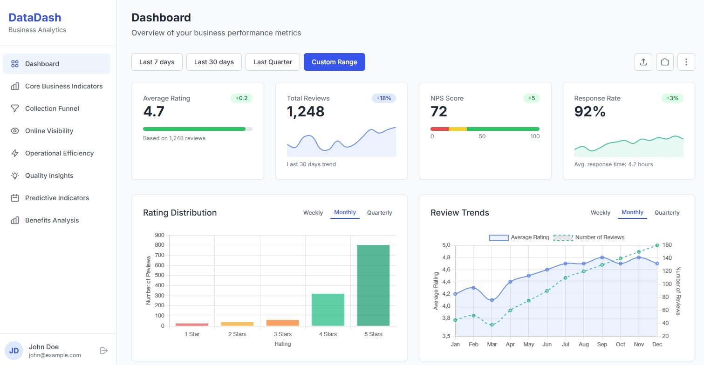The height and width of the screenshot is (365, 704).
Task: Click the Collection Funnel filter icon
Action: point(15,108)
